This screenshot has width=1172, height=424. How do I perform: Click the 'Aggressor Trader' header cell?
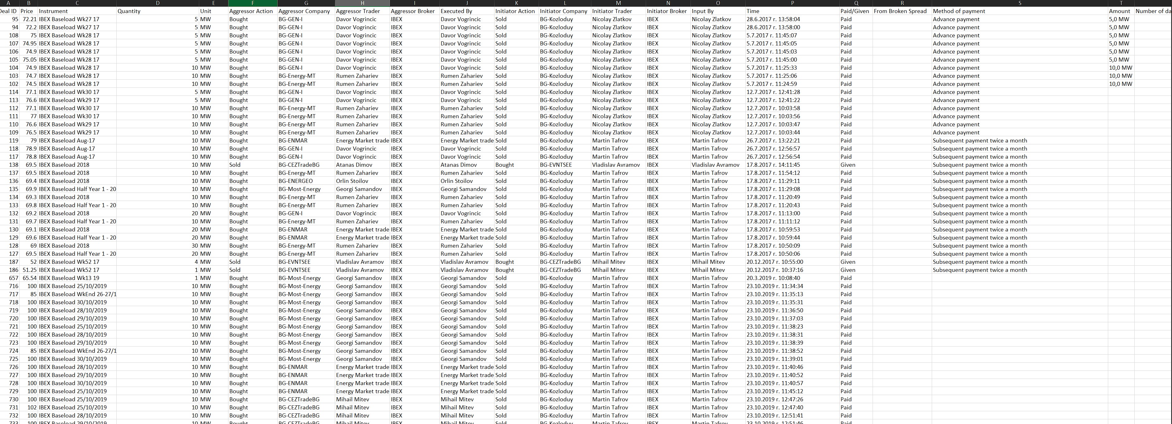362,11
